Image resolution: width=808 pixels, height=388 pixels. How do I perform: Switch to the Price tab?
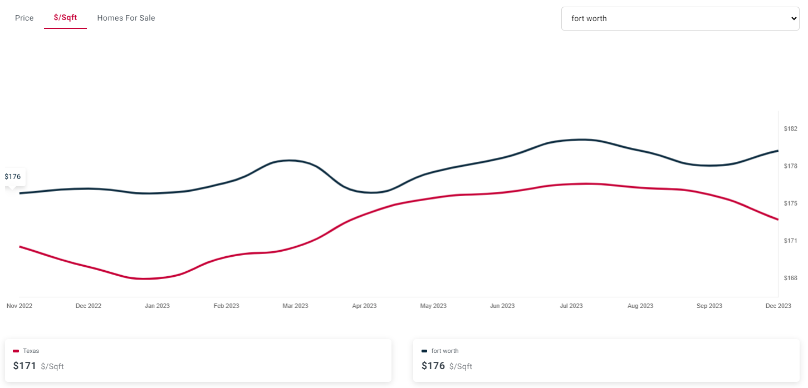pyautogui.click(x=25, y=18)
